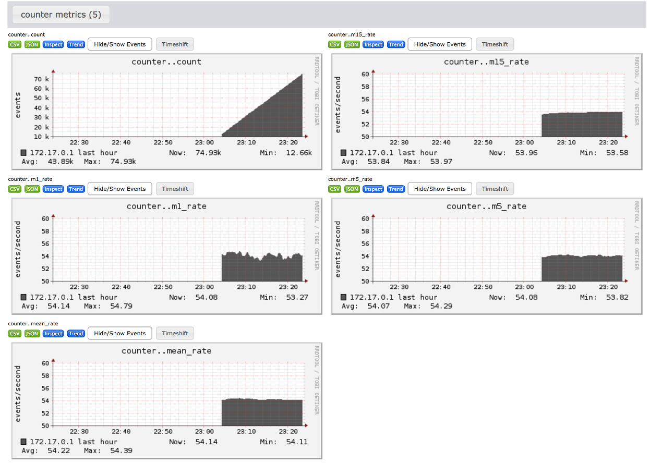This screenshot has width=650, height=463.
Task: Click Inspect on the counter..m5_rate graph
Action: pos(373,189)
